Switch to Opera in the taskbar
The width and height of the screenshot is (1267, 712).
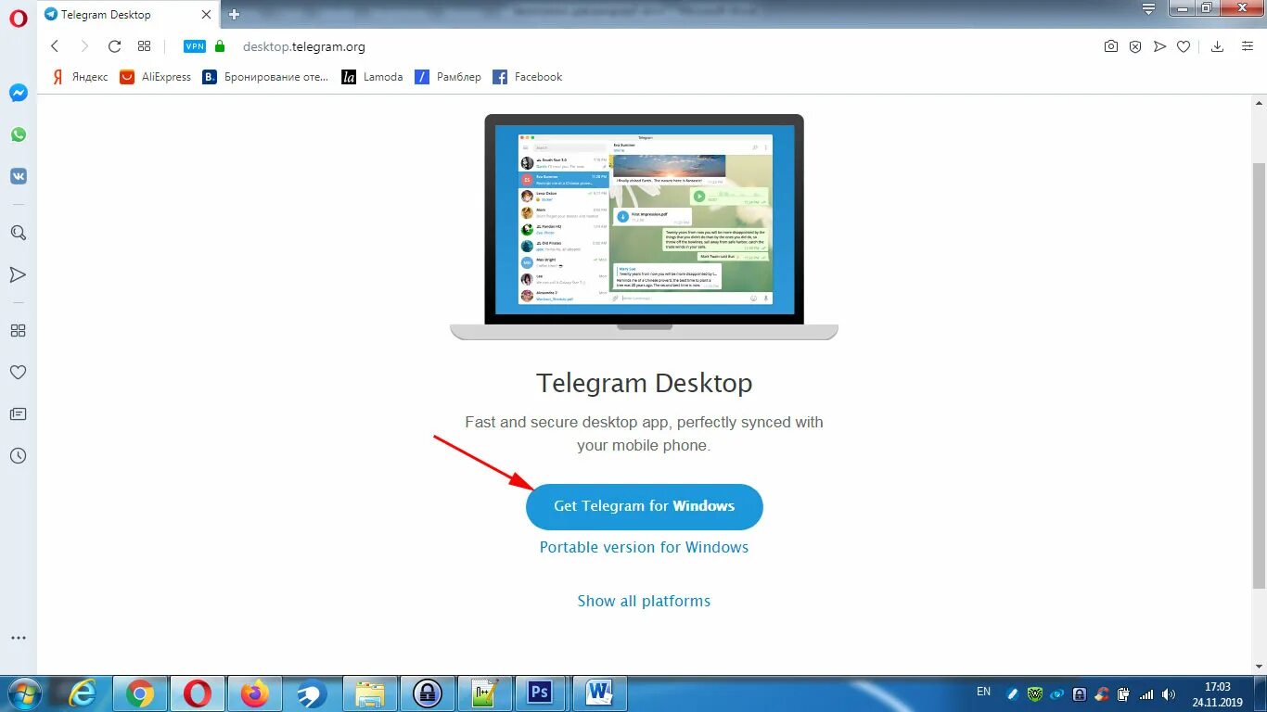pyautogui.click(x=198, y=693)
